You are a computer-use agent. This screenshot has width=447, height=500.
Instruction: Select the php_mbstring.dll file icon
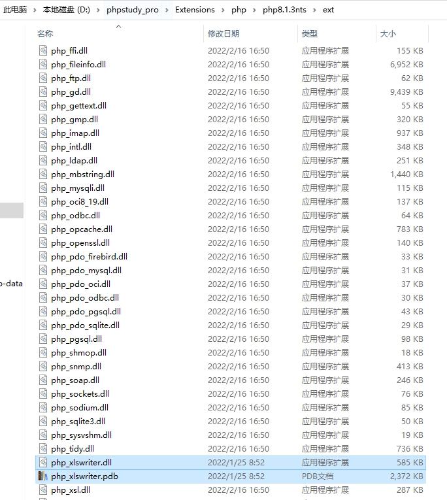pyautogui.click(x=43, y=174)
